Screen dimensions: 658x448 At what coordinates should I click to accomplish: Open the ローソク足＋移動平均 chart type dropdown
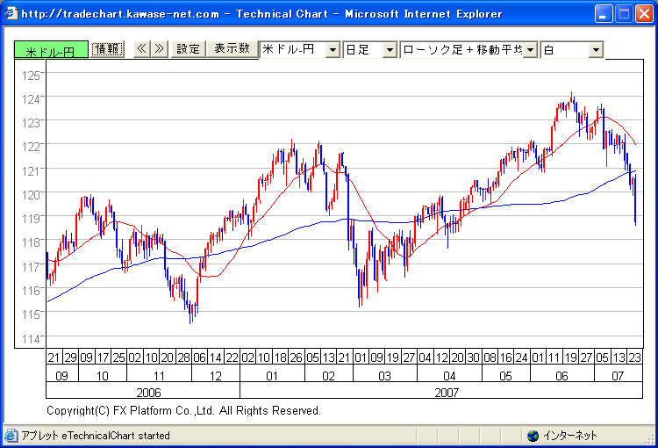(x=530, y=50)
